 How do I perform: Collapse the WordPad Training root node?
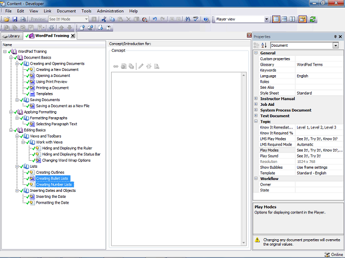click(5, 52)
